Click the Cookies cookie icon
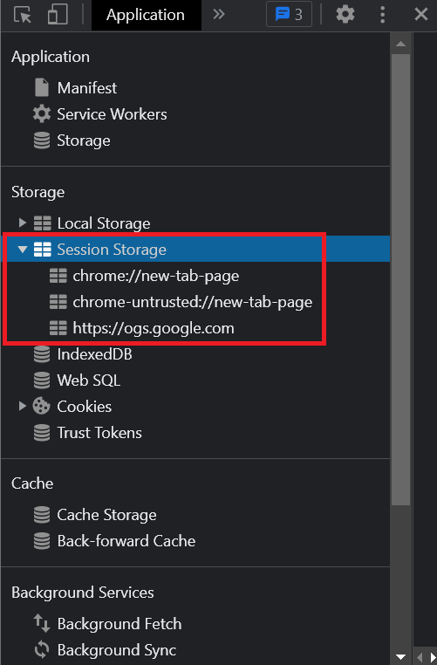437x665 pixels. click(42, 407)
